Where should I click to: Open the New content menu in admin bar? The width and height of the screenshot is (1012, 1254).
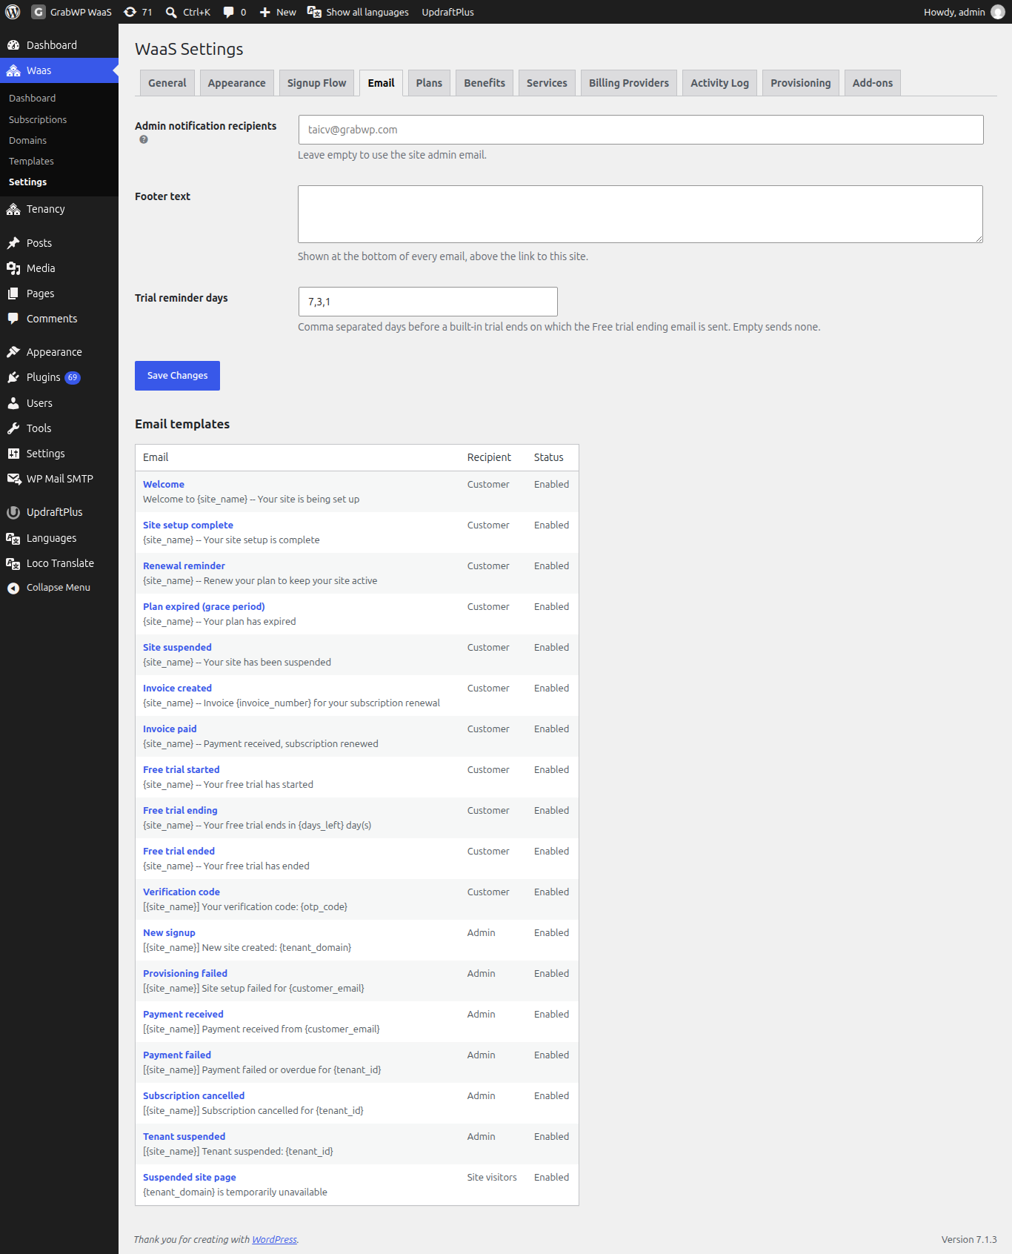pyautogui.click(x=278, y=12)
